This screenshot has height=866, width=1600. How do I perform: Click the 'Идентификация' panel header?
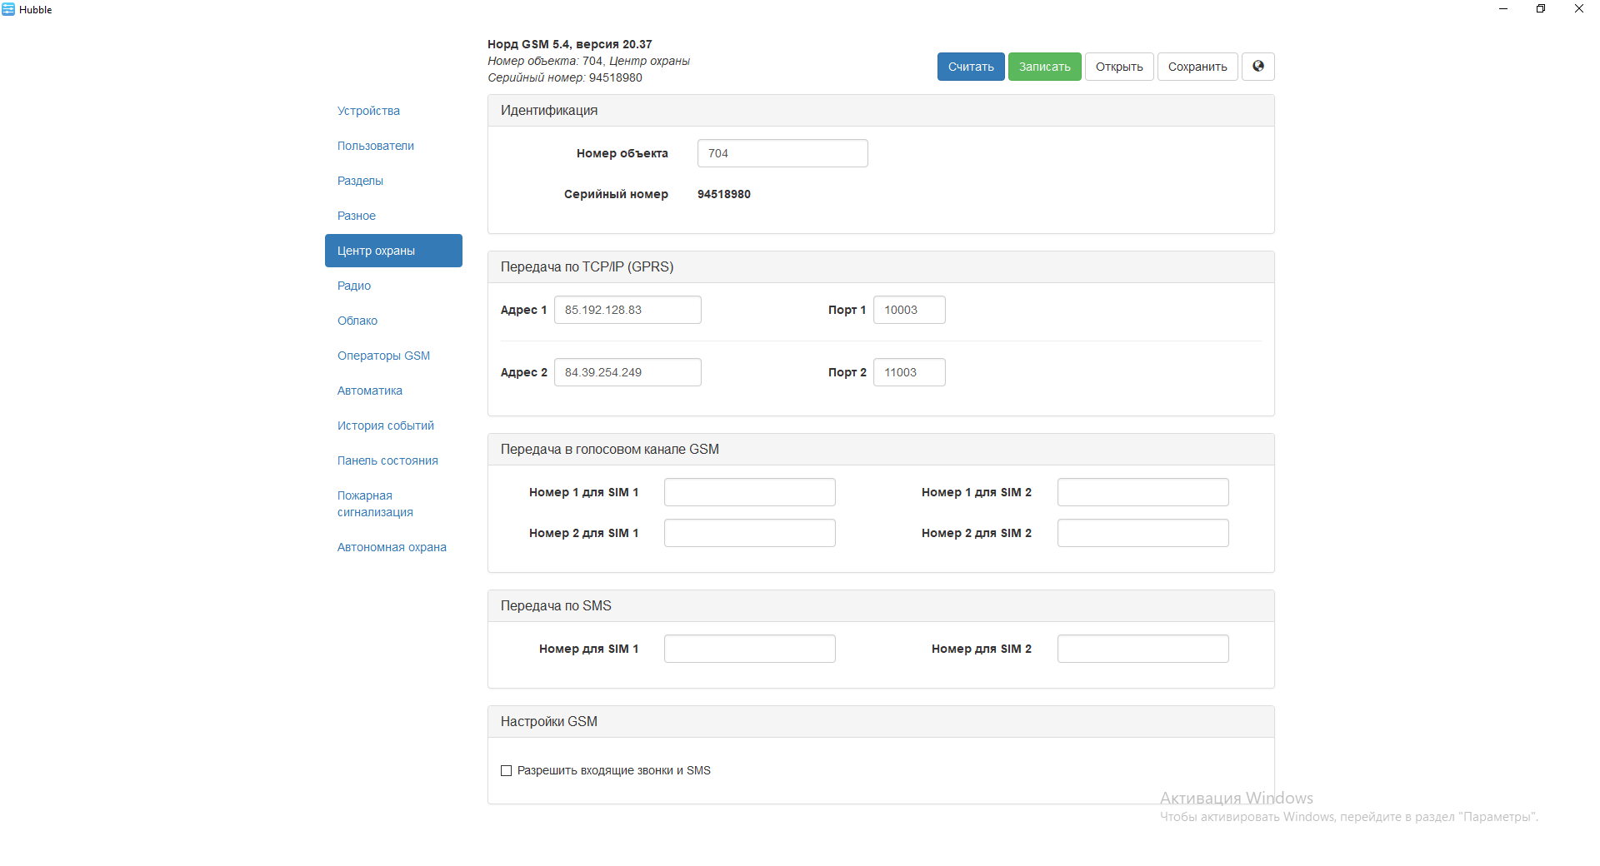881,111
